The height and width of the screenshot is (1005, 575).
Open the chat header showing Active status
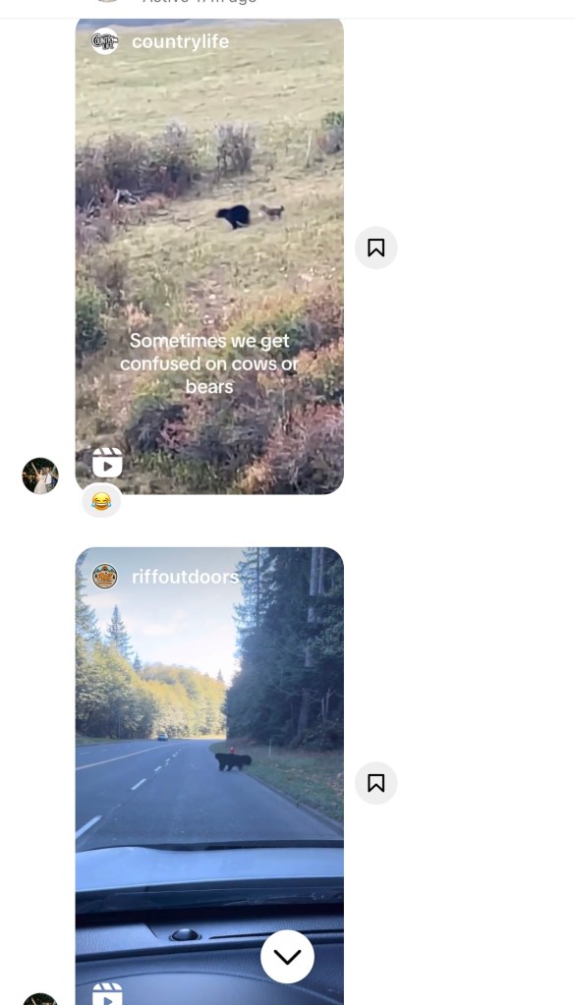(x=287, y=5)
